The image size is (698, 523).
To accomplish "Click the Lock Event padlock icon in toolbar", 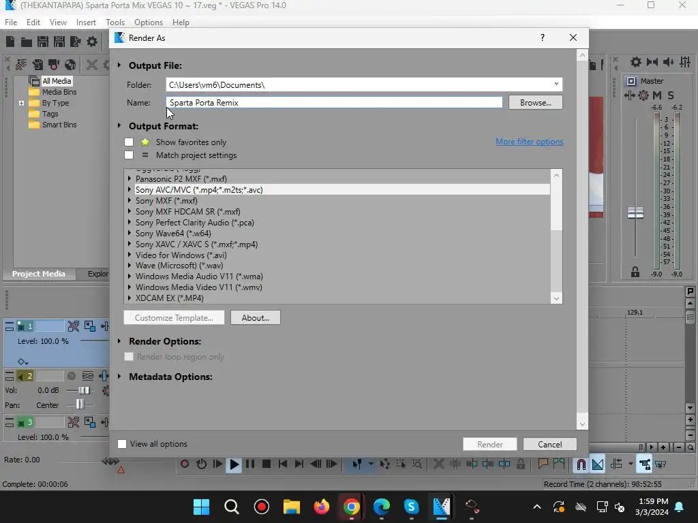I will [x=520, y=464].
